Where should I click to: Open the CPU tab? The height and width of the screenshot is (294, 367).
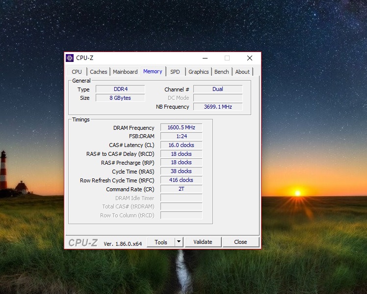click(77, 72)
